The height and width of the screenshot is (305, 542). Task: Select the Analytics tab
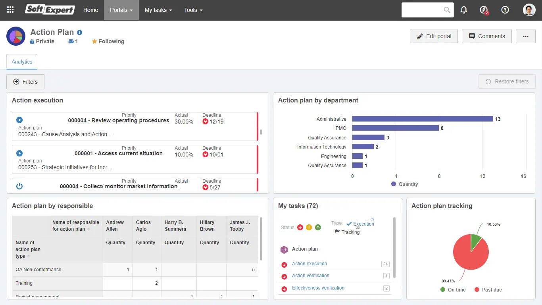pyautogui.click(x=22, y=62)
